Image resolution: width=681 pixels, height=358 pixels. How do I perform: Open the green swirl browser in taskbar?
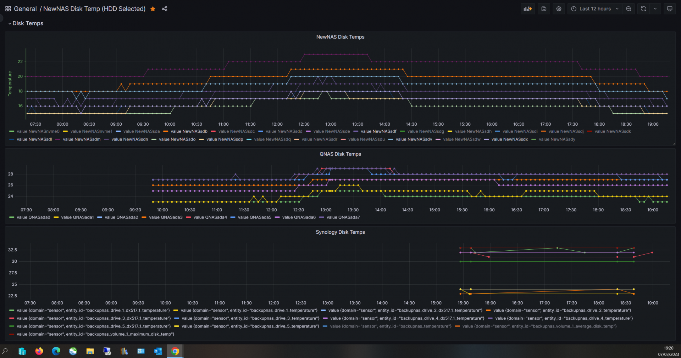coord(73,351)
